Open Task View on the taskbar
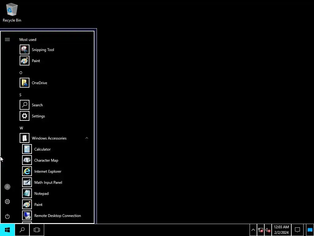314x236 pixels. [37, 230]
